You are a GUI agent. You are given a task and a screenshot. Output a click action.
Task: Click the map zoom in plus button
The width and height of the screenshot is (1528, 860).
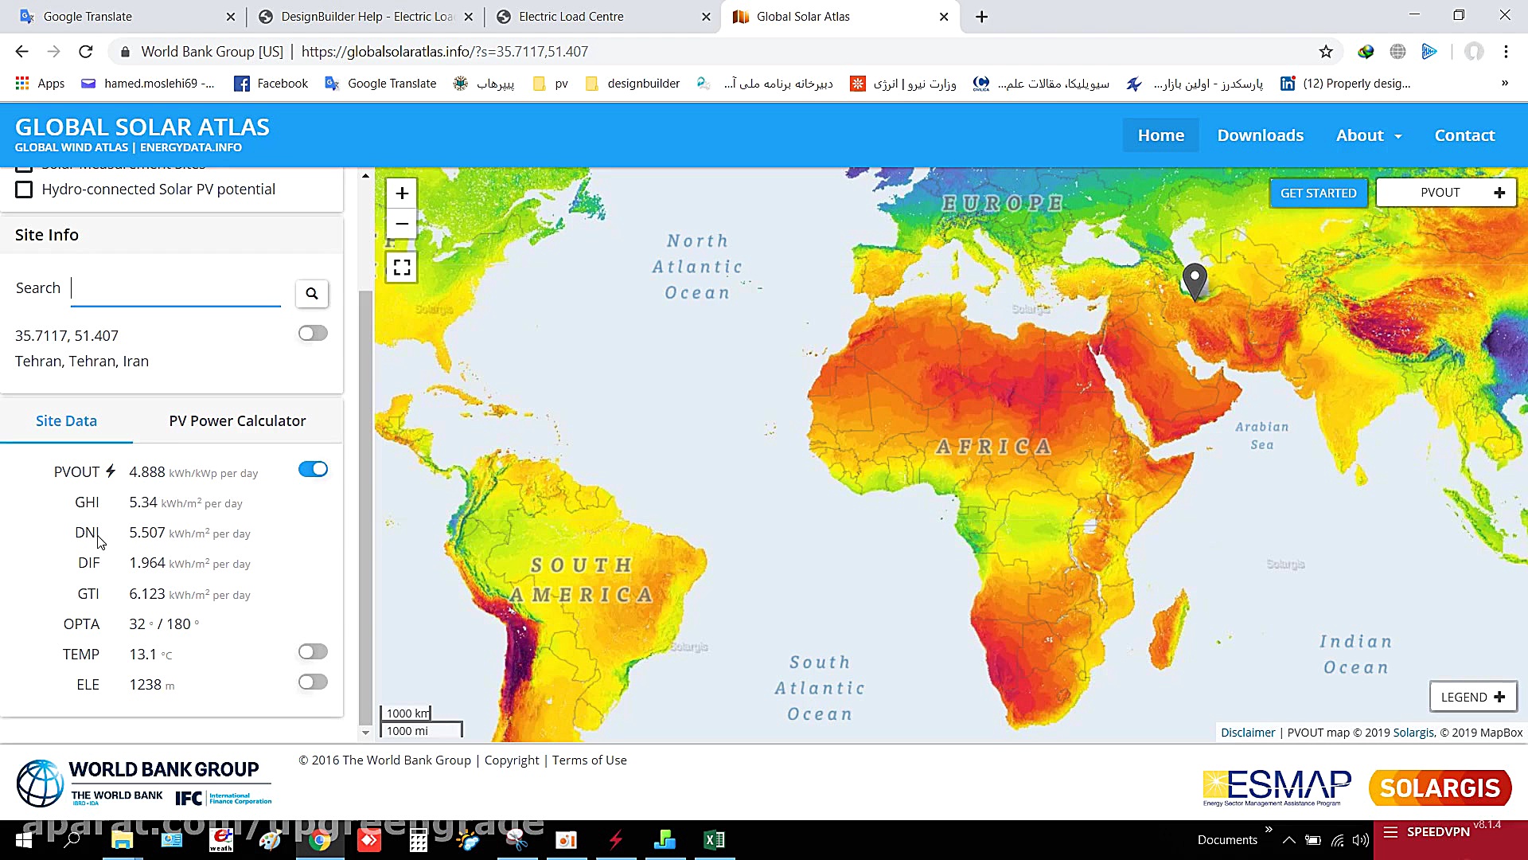coord(402,193)
